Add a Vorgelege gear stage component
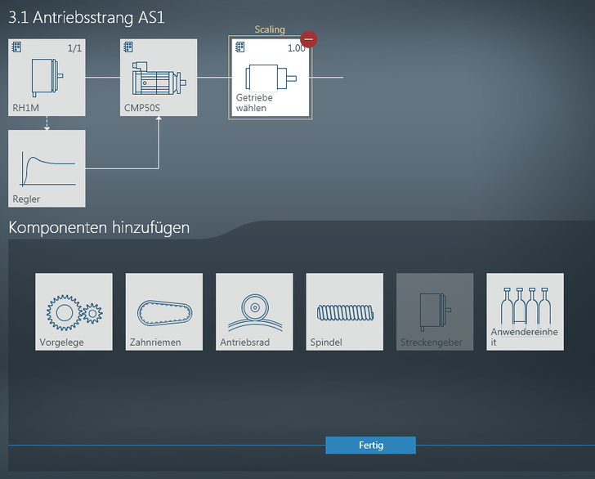The image size is (595, 479). click(74, 311)
